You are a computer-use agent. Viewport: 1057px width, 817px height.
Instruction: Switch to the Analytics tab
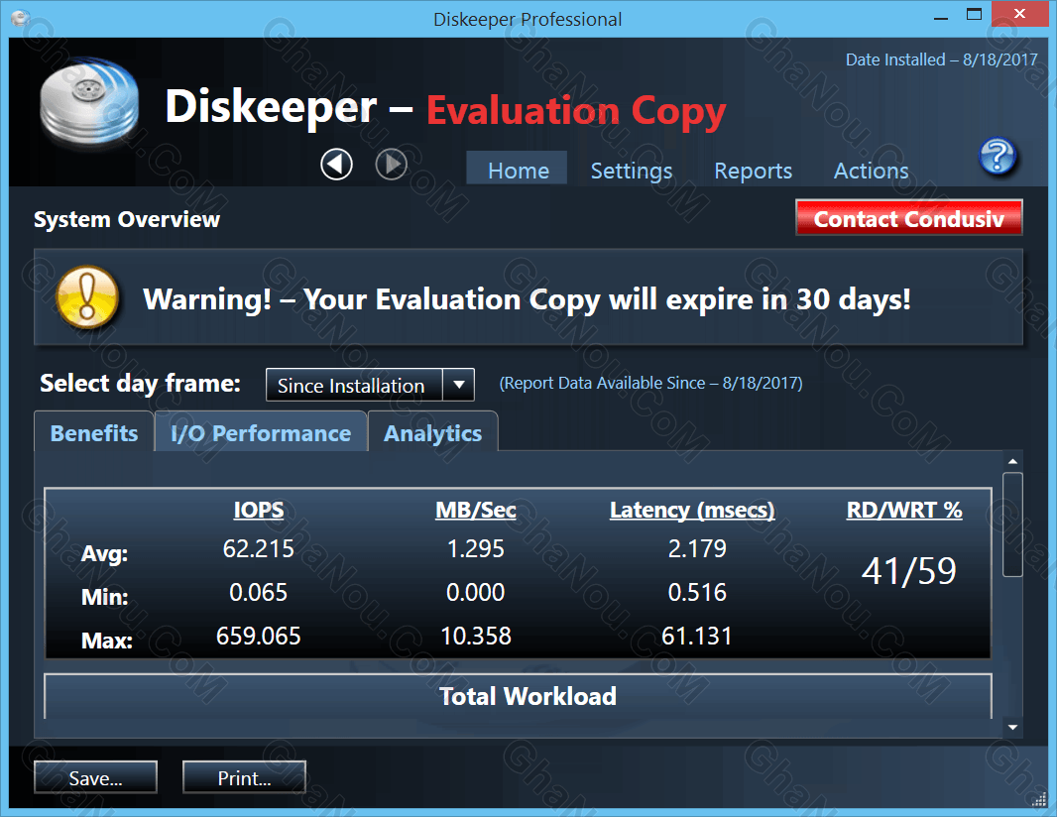point(432,432)
